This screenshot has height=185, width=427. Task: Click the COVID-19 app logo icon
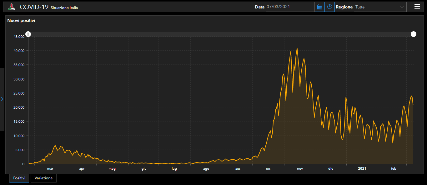12,7
